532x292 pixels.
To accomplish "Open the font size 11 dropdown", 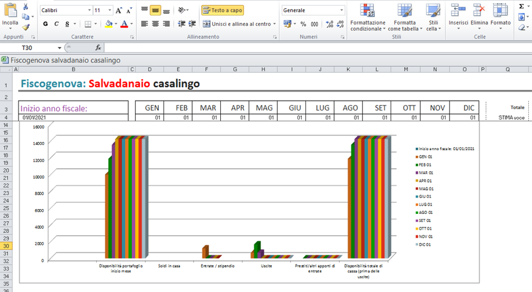I will coord(110,11).
